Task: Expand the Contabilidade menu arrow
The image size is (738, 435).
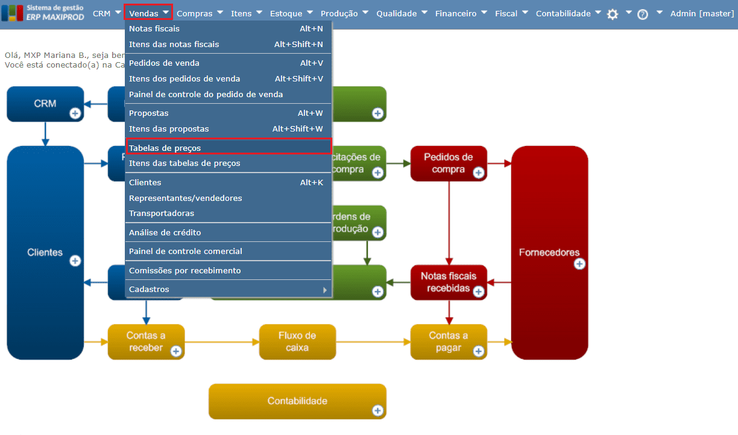Action: 598,12
